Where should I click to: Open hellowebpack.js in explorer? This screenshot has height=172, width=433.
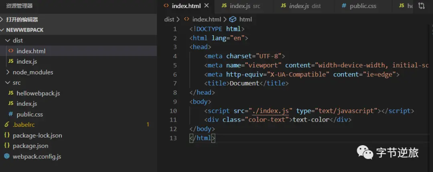(79, 93)
